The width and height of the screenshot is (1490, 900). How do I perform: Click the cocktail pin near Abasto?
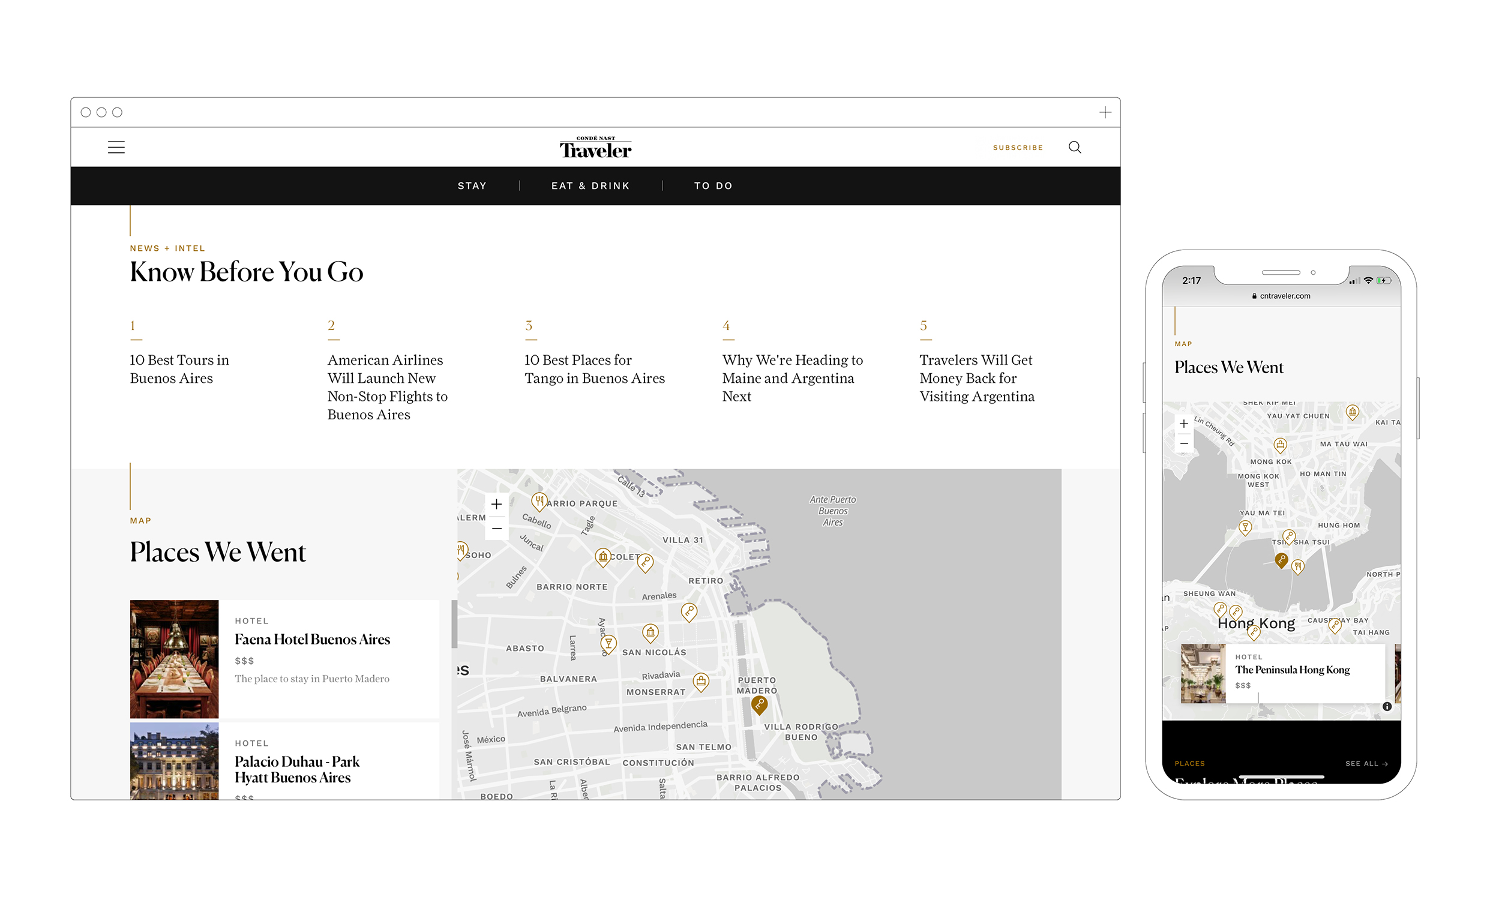click(x=608, y=643)
